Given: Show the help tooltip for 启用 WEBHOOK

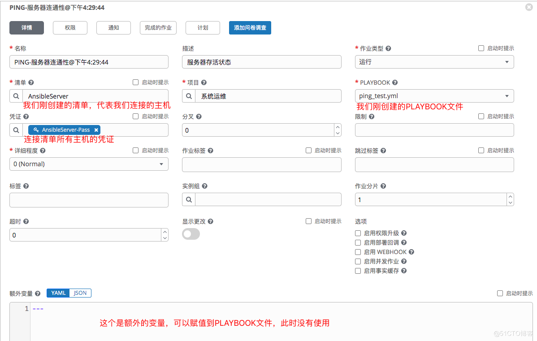Looking at the screenshot, I should (x=411, y=252).
